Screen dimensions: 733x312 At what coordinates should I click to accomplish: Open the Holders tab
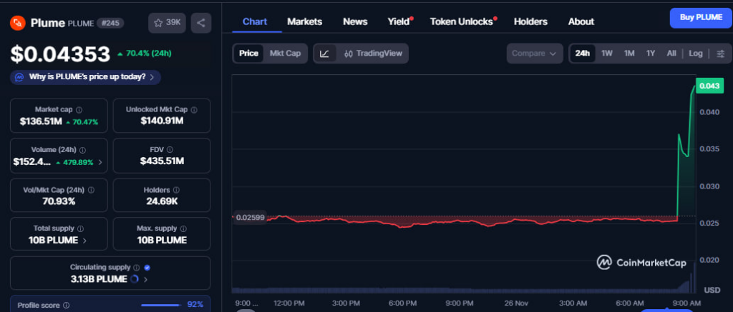pyautogui.click(x=530, y=21)
